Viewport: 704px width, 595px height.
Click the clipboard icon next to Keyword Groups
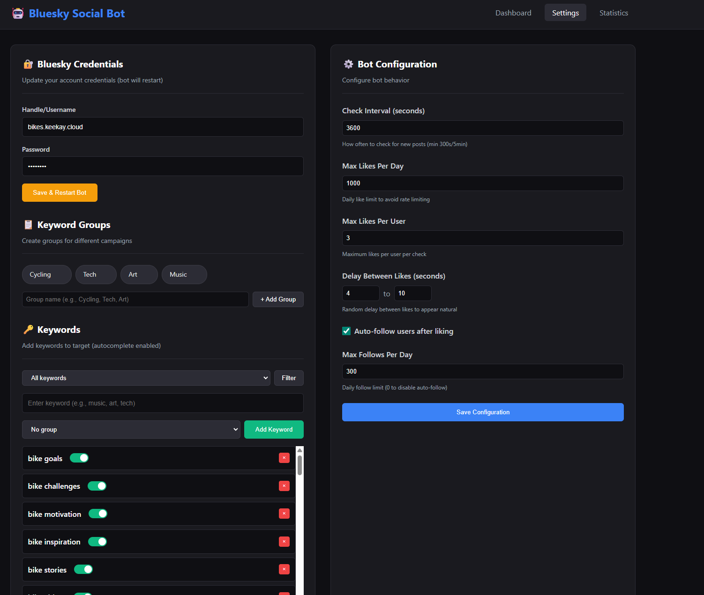[x=28, y=225]
